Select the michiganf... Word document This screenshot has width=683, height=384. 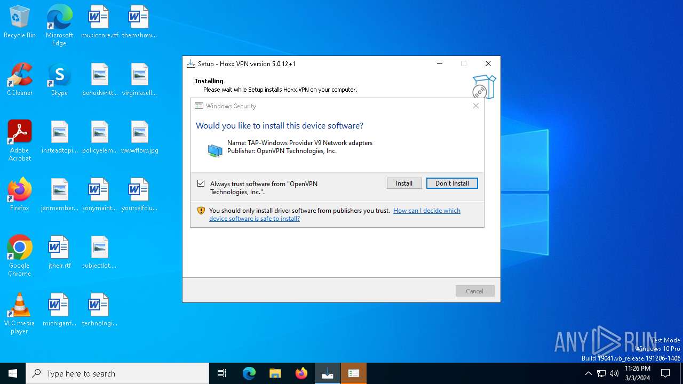pyautogui.click(x=59, y=310)
